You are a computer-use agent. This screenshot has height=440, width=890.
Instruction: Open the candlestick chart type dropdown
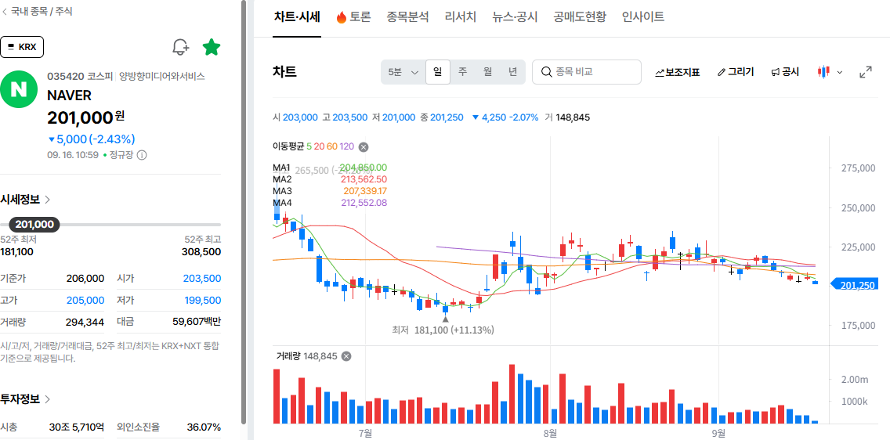point(829,72)
